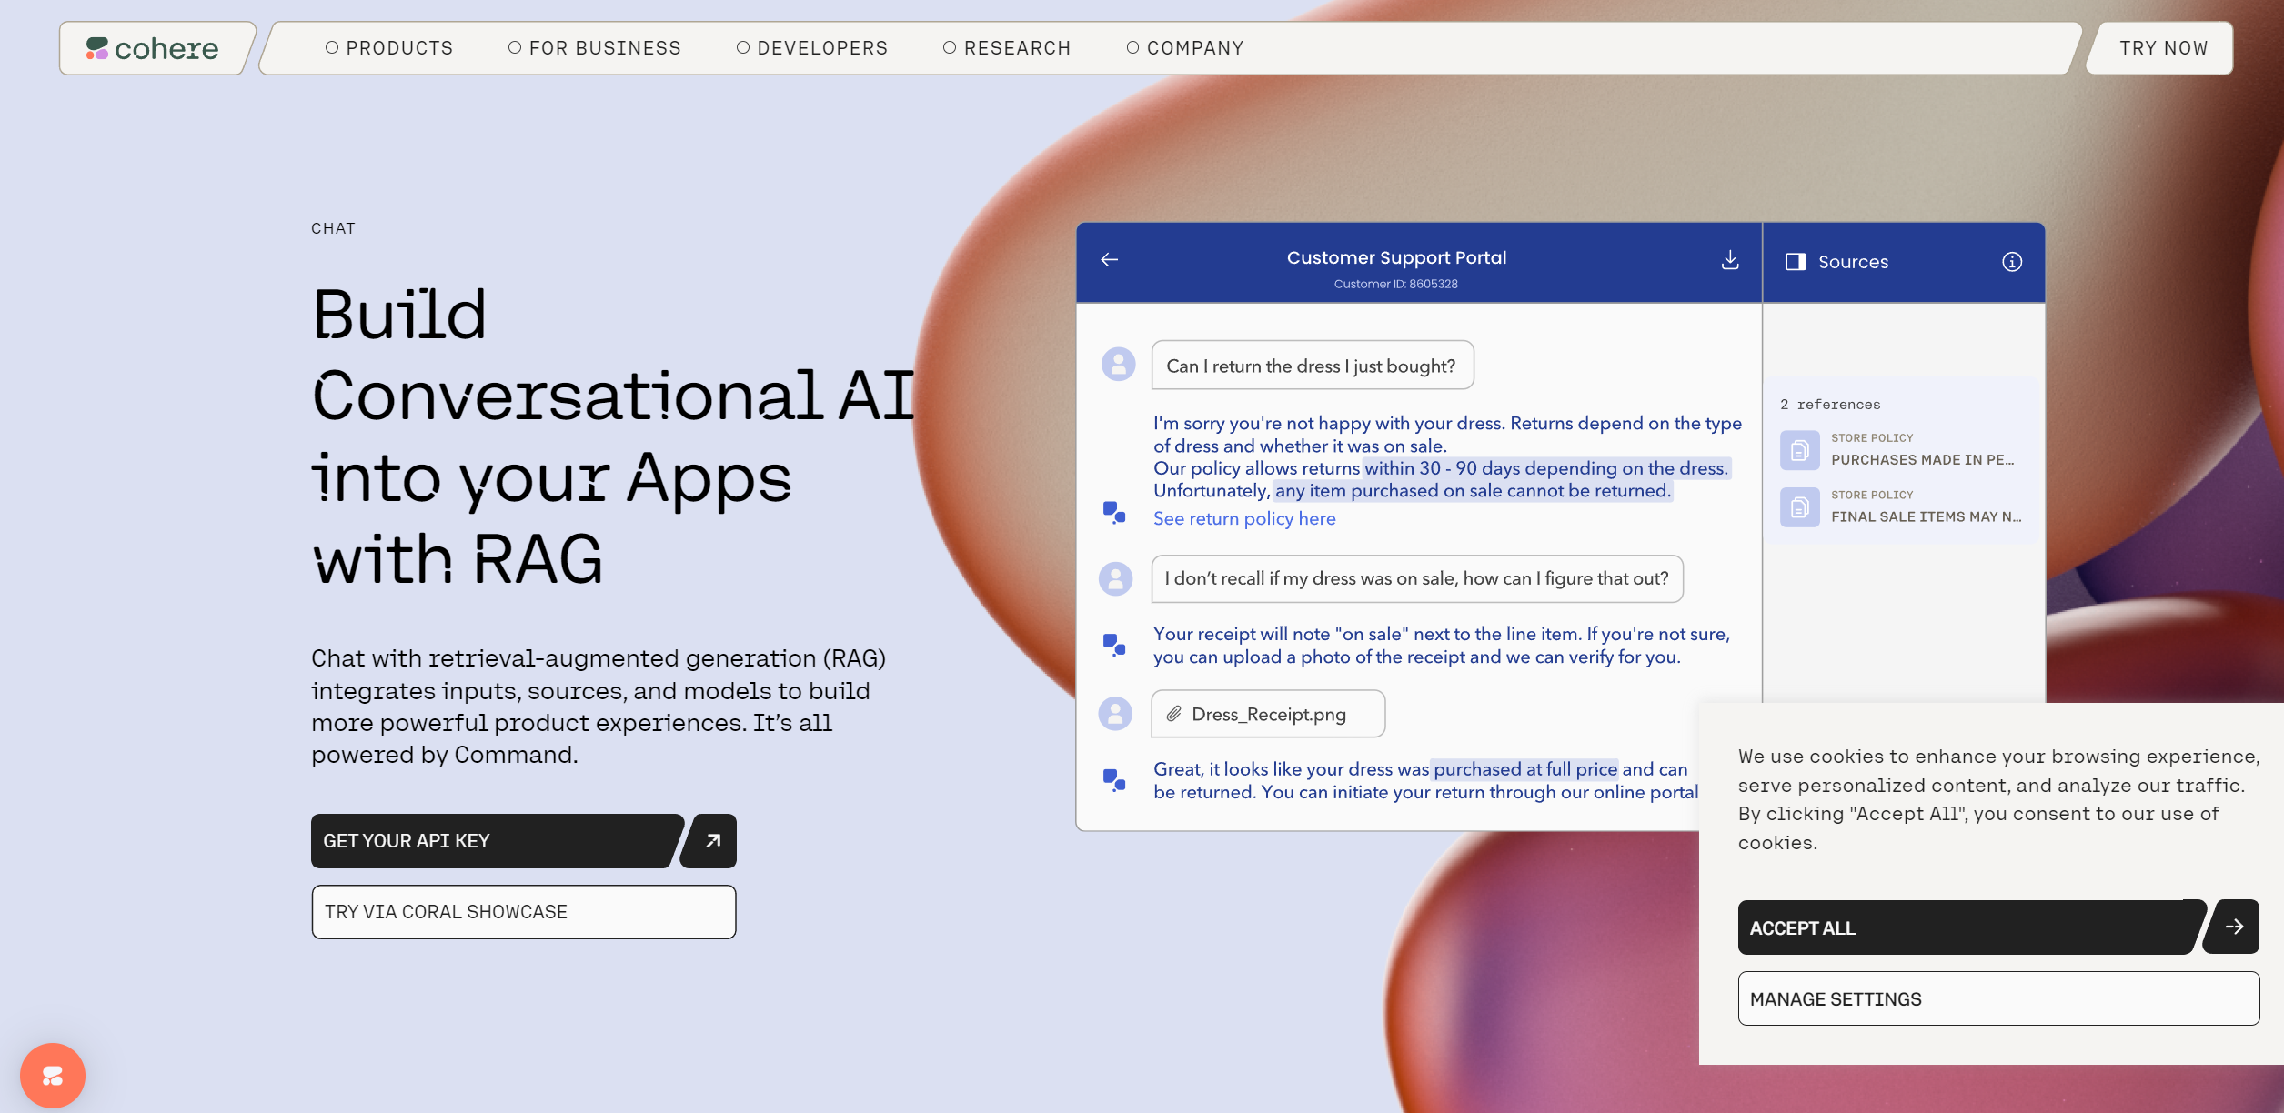
Task: Click the Sources label in header
Action: 1853,262
